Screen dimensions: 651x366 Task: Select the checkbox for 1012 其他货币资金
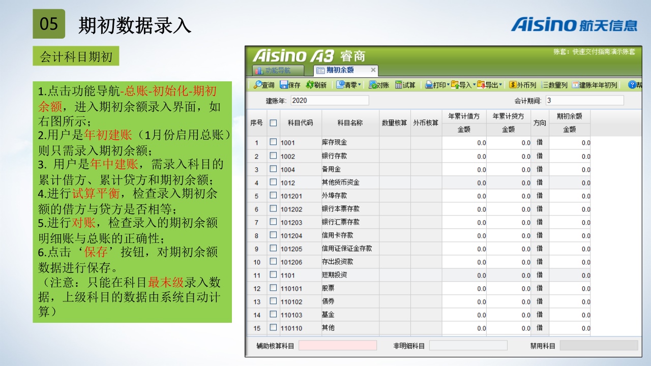tap(273, 182)
